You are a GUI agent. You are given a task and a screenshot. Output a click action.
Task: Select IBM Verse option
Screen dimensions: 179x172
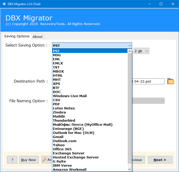coord(90,166)
